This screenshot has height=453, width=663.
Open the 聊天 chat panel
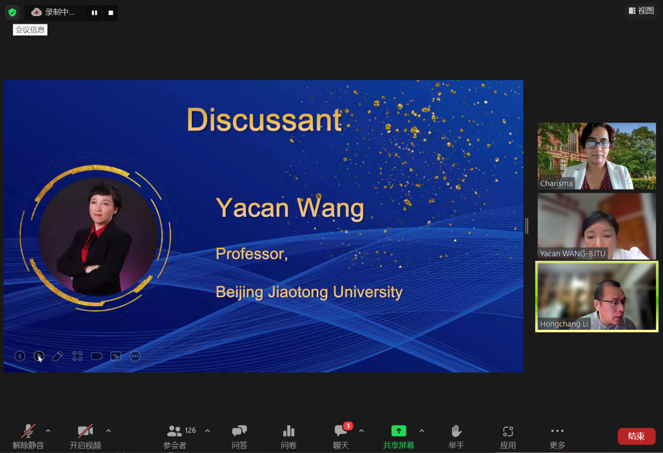click(341, 437)
